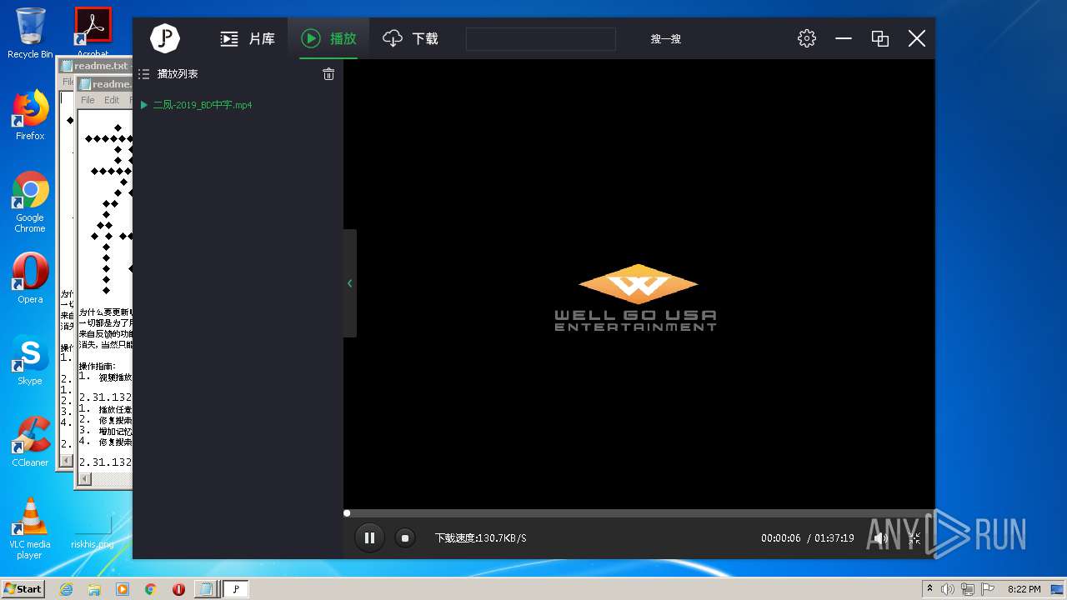
Task: Pause the video playback
Action: coord(369,538)
